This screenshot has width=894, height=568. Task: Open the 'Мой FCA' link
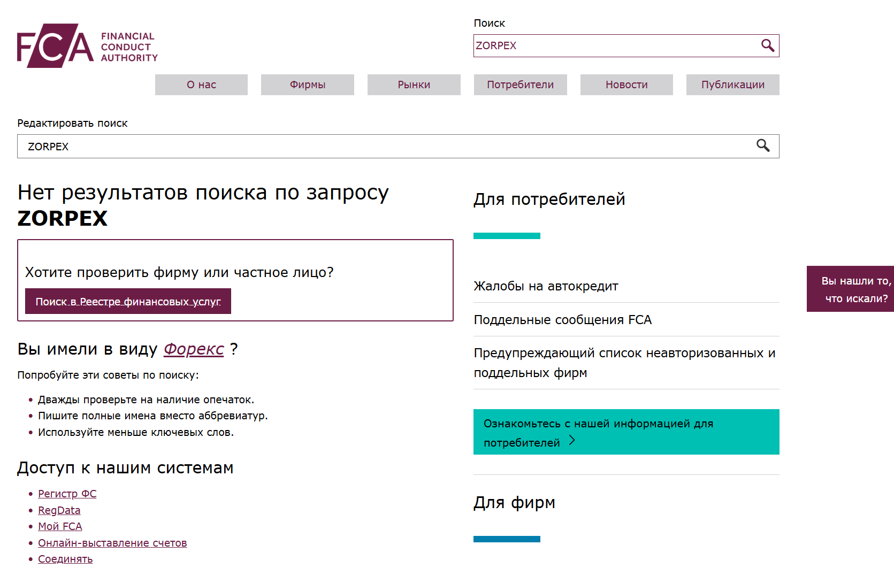(x=60, y=526)
